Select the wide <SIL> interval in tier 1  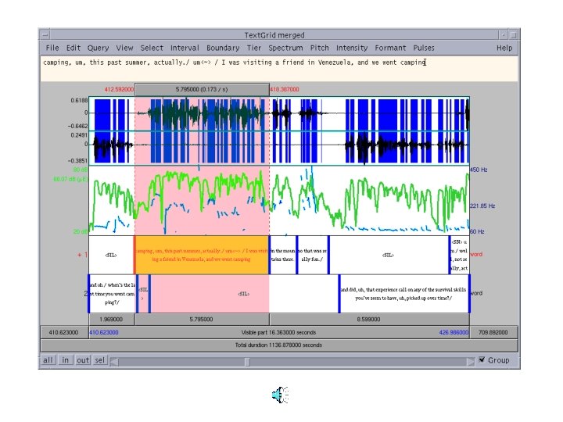pos(389,255)
